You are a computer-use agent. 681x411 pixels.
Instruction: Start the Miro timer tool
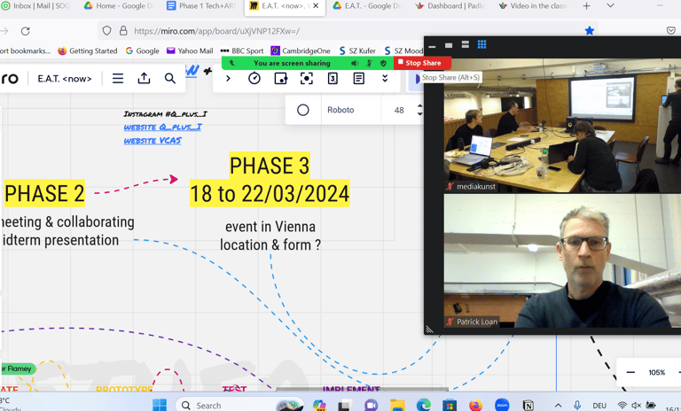(254, 79)
